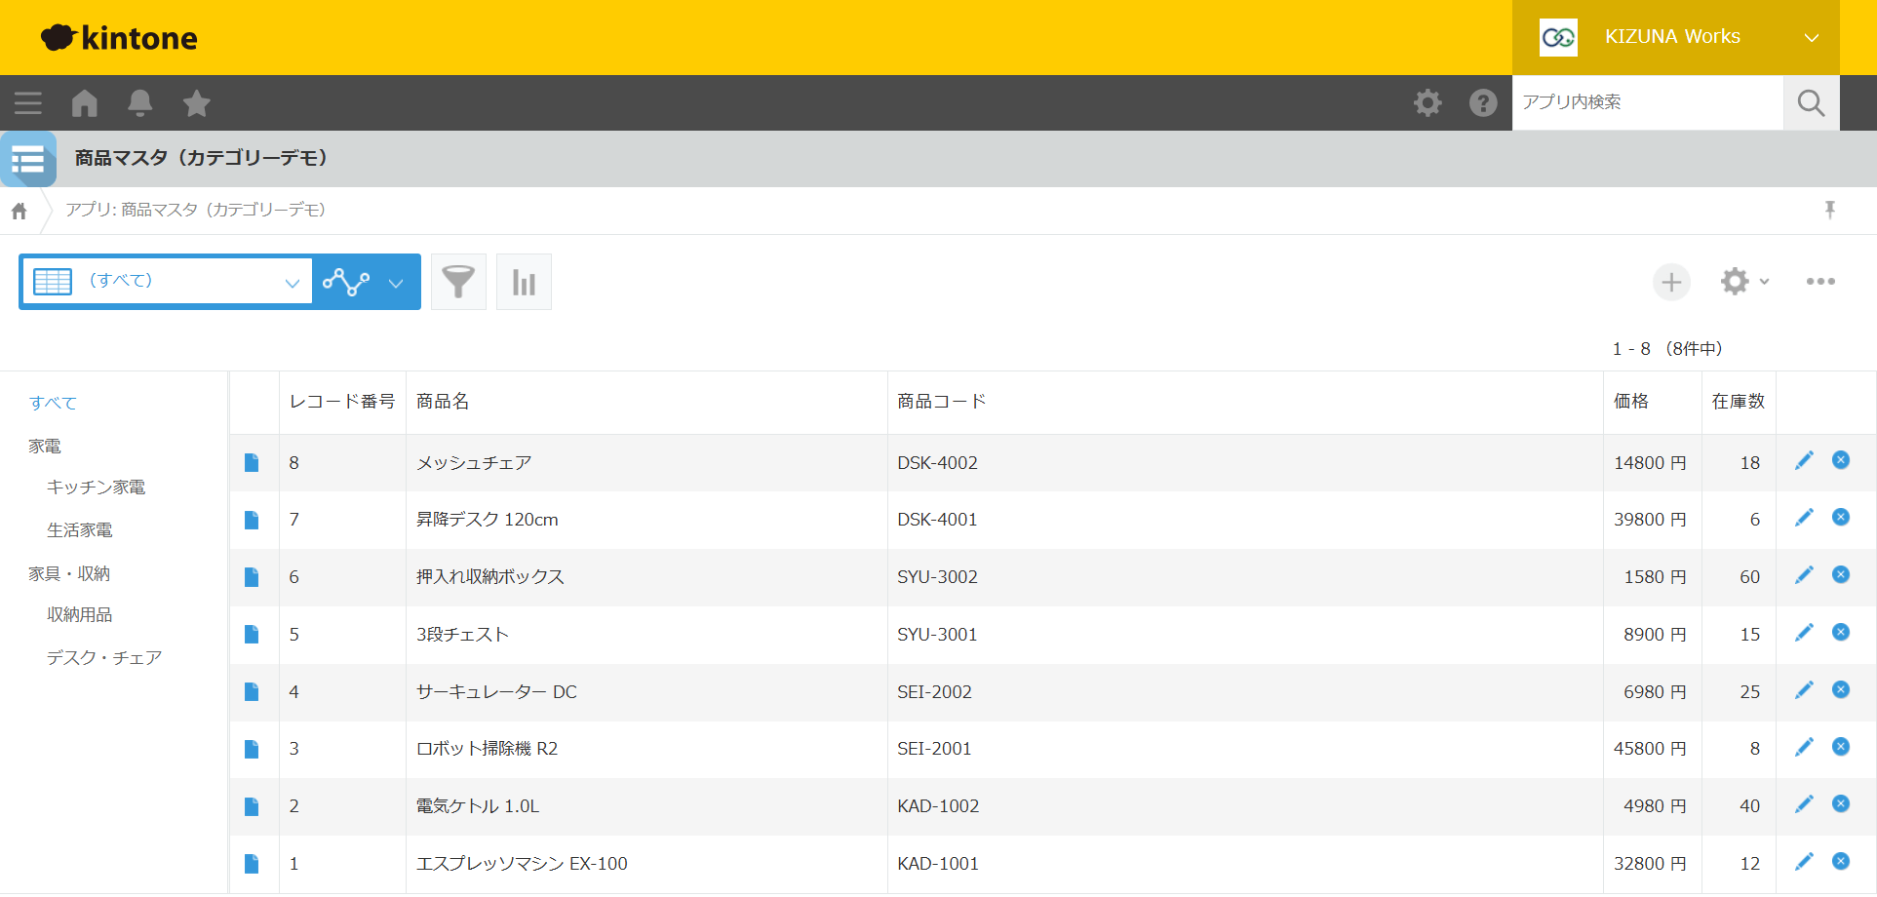The image size is (1877, 897).
Task: Open the hamburger menu in header
Action: pyautogui.click(x=28, y=103)
